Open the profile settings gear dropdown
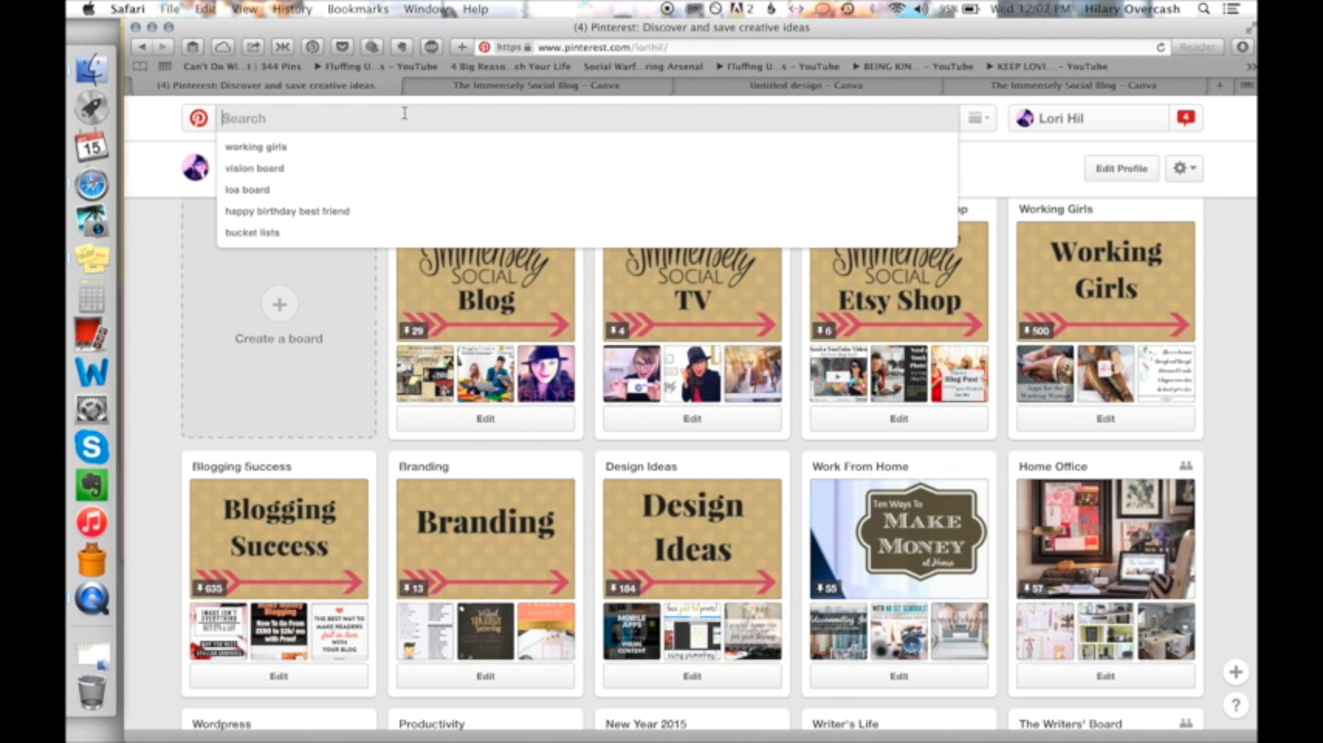Image resolution: width=1323 pixels, height=743 pixels. 1184,168
